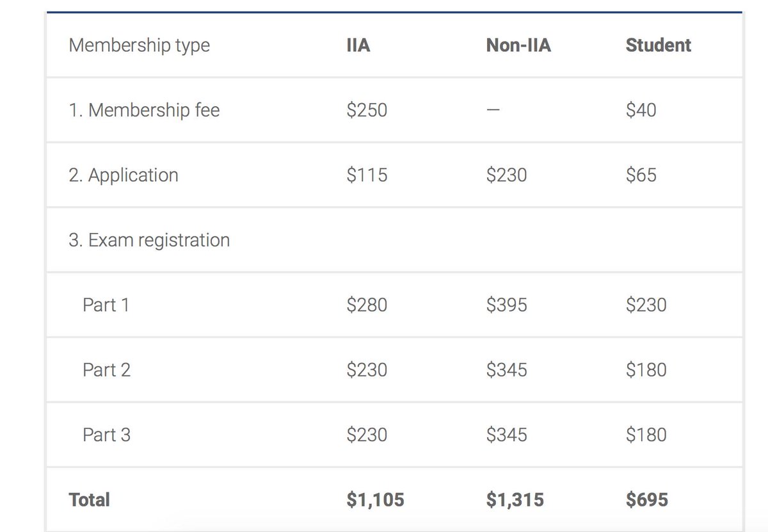Select the Part 1 row label

pos(106,305)
